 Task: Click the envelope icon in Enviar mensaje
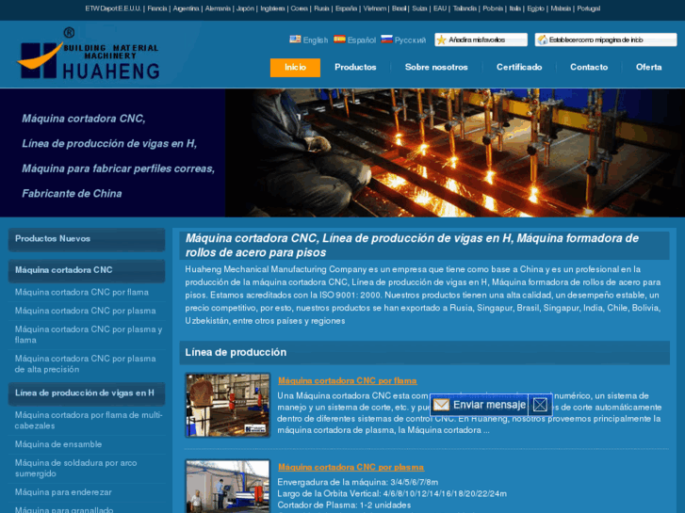pyautogui.click(x=441, y=405)
